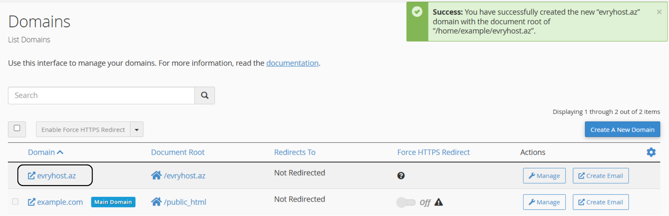
Task: Sort by Document Root column
Action: (178, 152)
